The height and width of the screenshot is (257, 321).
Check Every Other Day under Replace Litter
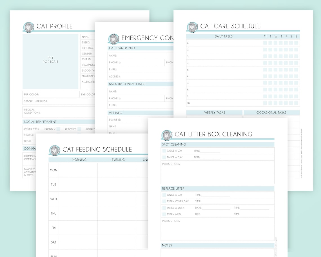pyautogui.click(x=164, y=201)
